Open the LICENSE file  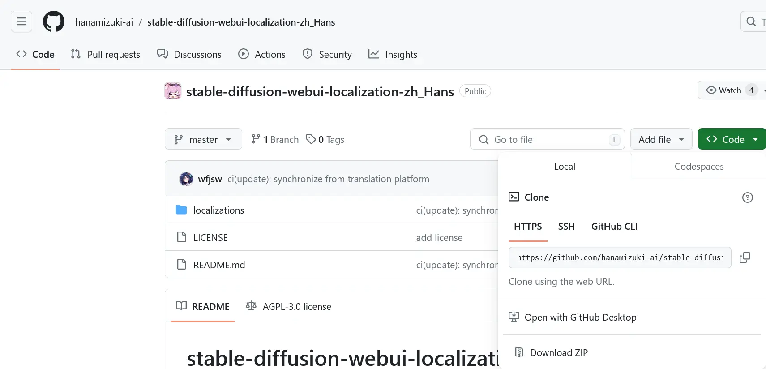pyautogui.click(x=210, y=237)
